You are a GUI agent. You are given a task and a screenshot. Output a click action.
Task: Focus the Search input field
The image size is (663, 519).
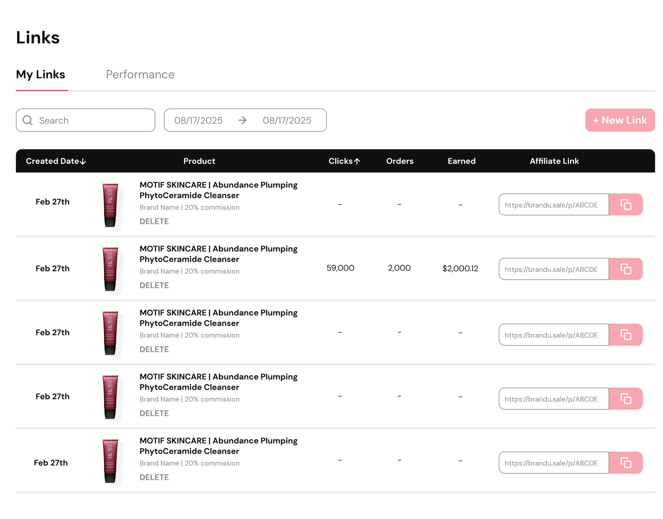(x=91, y=120)
